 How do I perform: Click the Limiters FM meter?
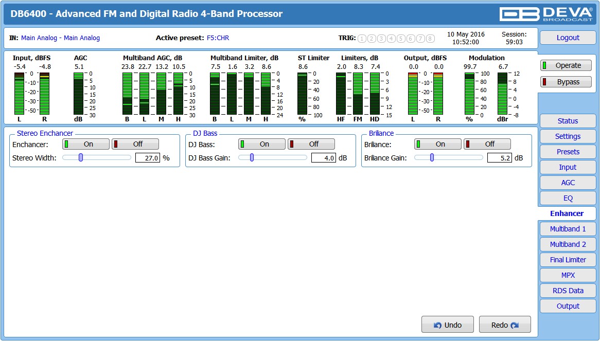point(358,94)
